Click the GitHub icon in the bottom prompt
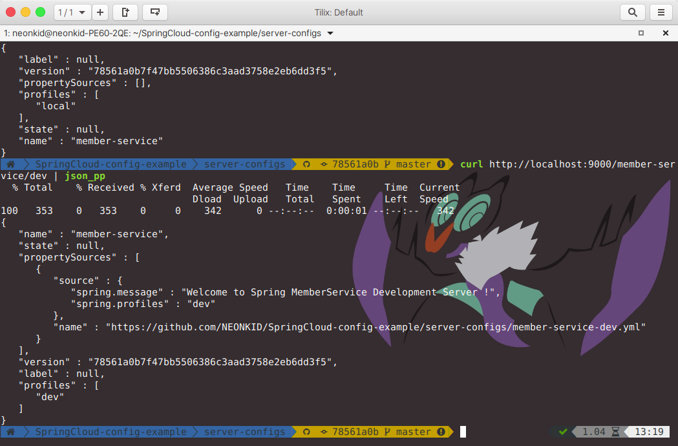Viewport: 678px width, 446px height. [306, 432]
